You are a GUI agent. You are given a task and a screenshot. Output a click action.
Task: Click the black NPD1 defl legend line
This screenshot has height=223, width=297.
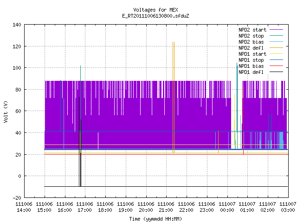click(276, 72)
